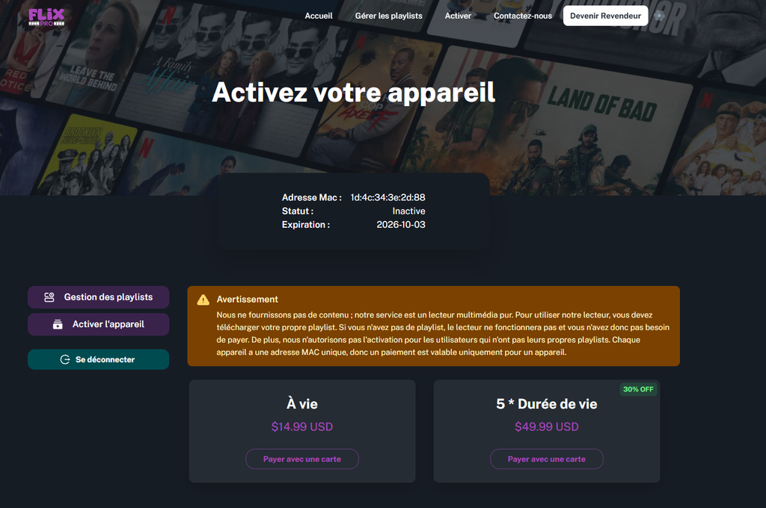Click the 5 * Durée de vie title
Screen dimensions: 766x508
coord(547,404)
